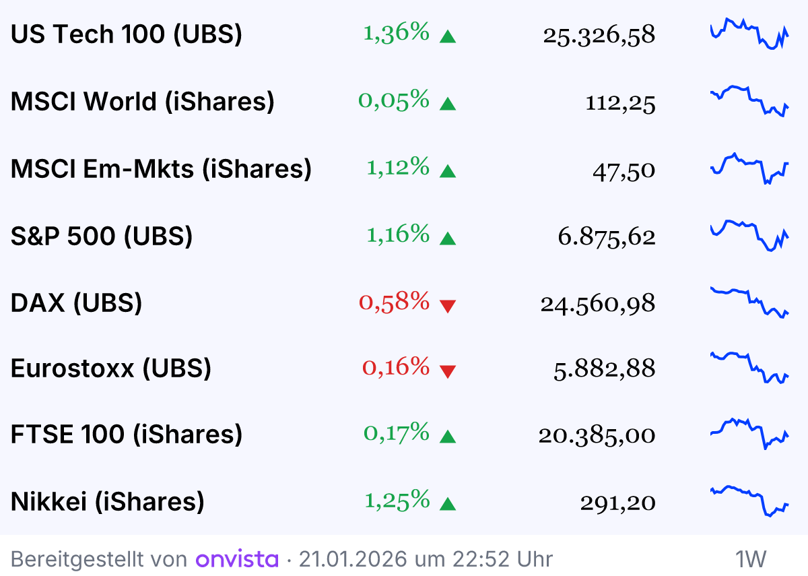This screenshot has height=576, width=808.
Task: Open the Eurostoxx (UBS) entry
Action: coord(111,369)
